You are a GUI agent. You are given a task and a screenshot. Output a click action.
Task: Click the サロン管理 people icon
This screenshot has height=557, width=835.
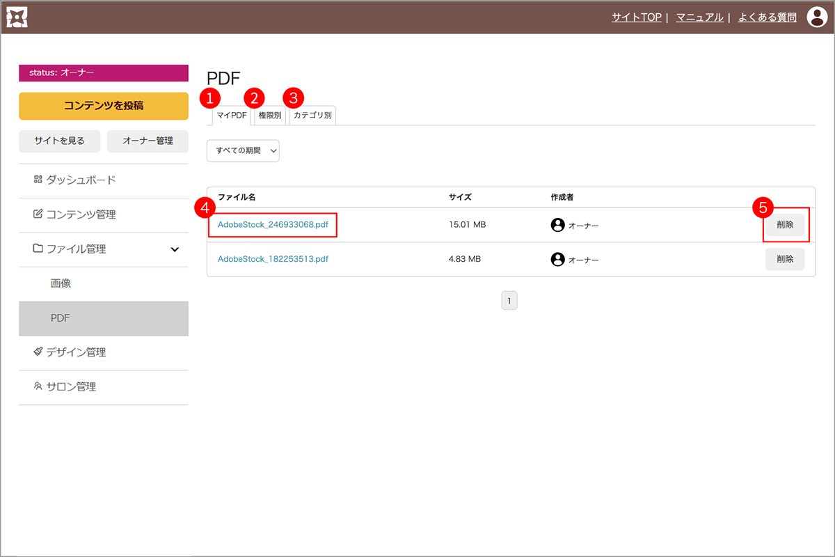(x=38, y=386)
